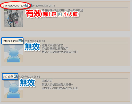Open the 柴柴媽咪 commenter name link

13,41
